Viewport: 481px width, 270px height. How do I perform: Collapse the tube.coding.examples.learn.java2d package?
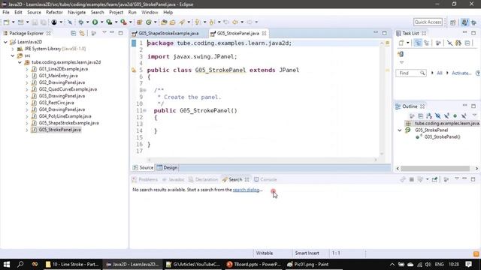(20, 62)
